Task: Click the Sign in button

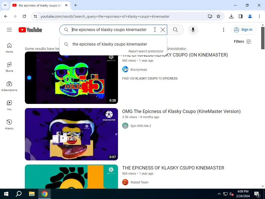Action: (x=243, y=30)
